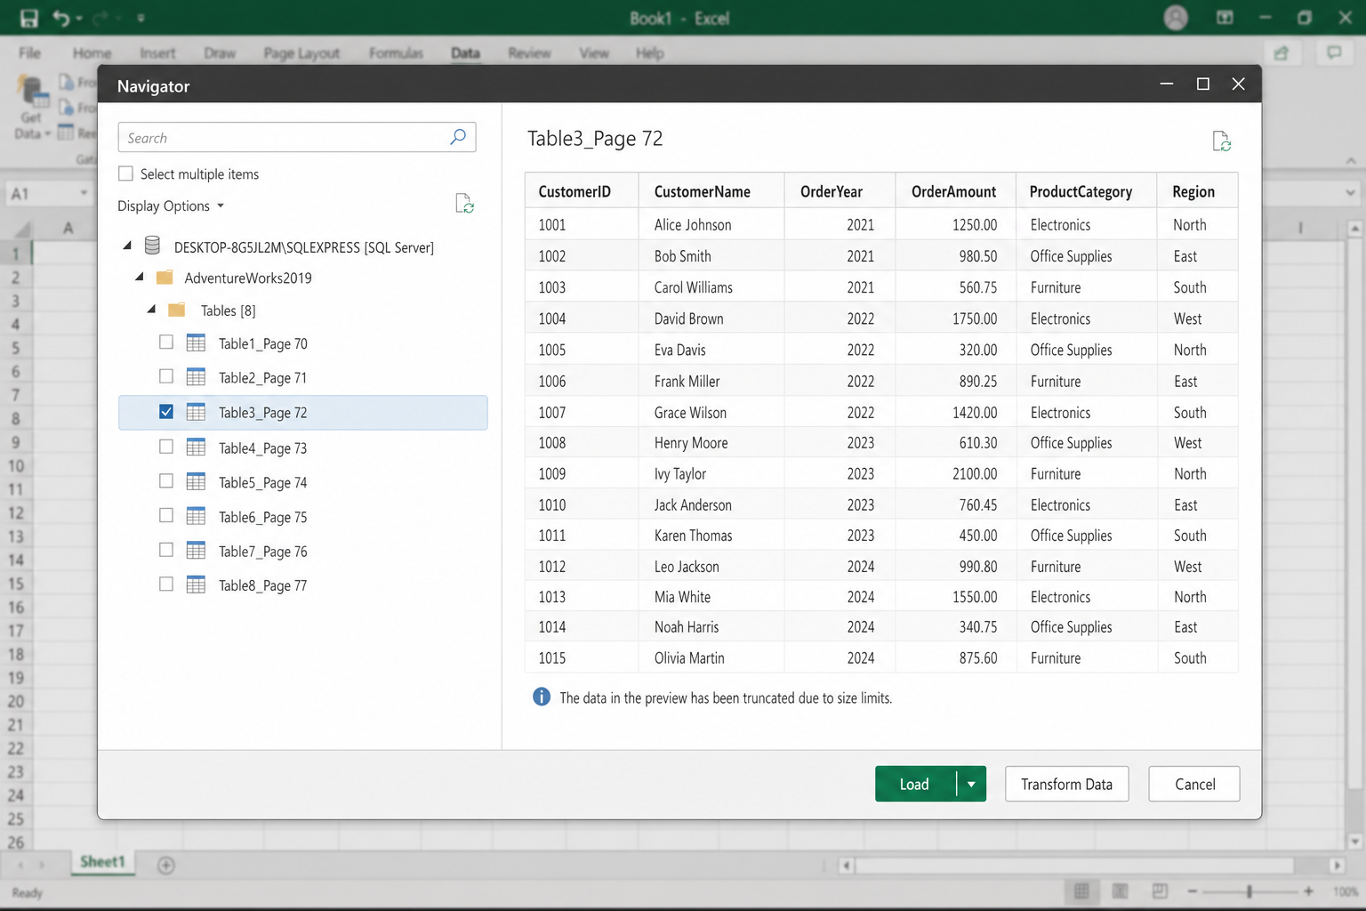Click the table icon for Table6_Page 75
The height and width of the screenshot is (911, 1366).
coord(196,516)
